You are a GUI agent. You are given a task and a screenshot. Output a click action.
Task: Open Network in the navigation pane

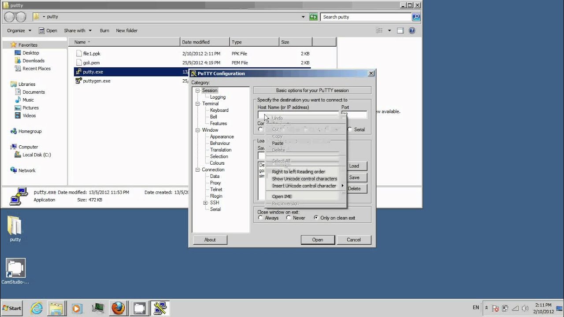click(x=27, y=170)
